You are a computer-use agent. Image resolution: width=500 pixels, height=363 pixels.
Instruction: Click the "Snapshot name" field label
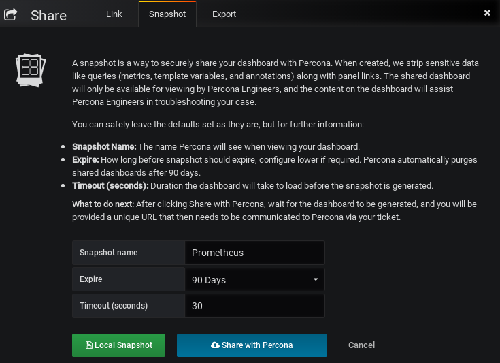109,253
